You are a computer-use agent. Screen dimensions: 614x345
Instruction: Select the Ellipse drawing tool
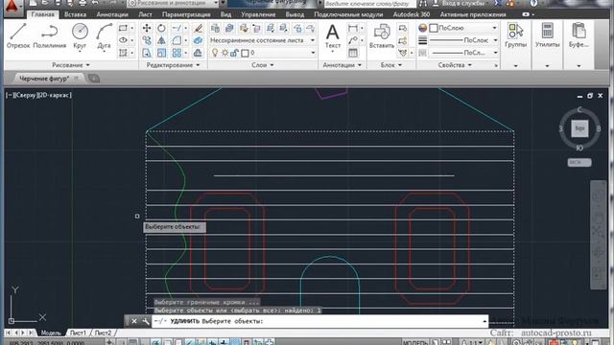[123, 40]
